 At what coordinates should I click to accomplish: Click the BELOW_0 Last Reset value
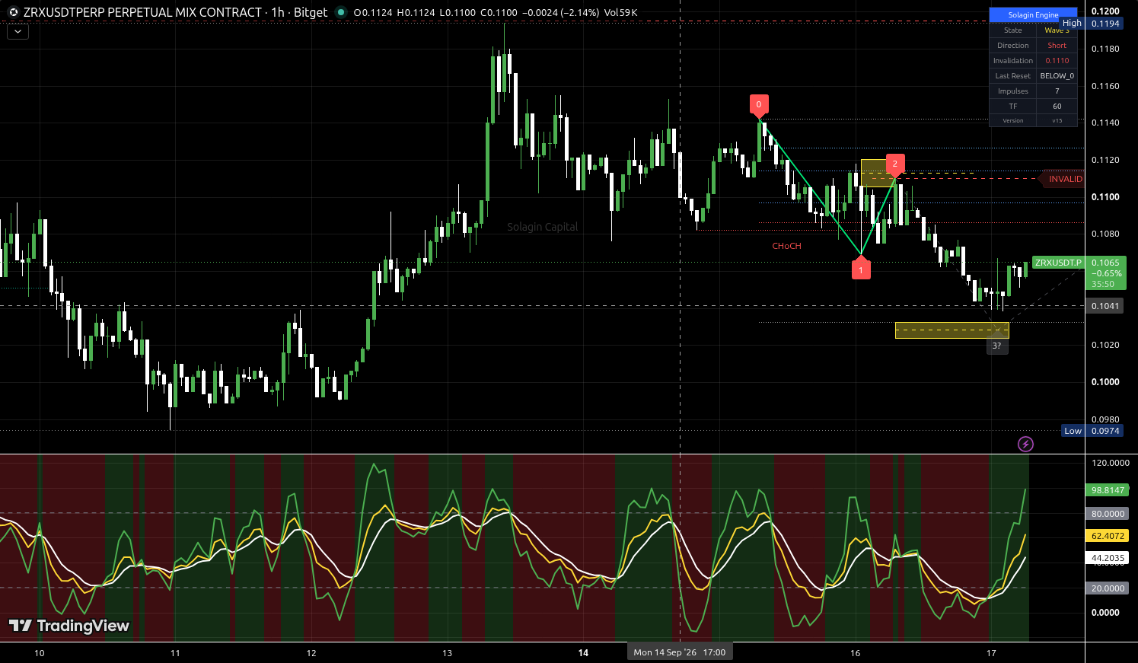pos(1057,76)
